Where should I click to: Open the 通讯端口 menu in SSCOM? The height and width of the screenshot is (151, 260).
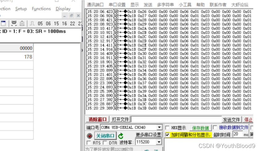[95, 5]
